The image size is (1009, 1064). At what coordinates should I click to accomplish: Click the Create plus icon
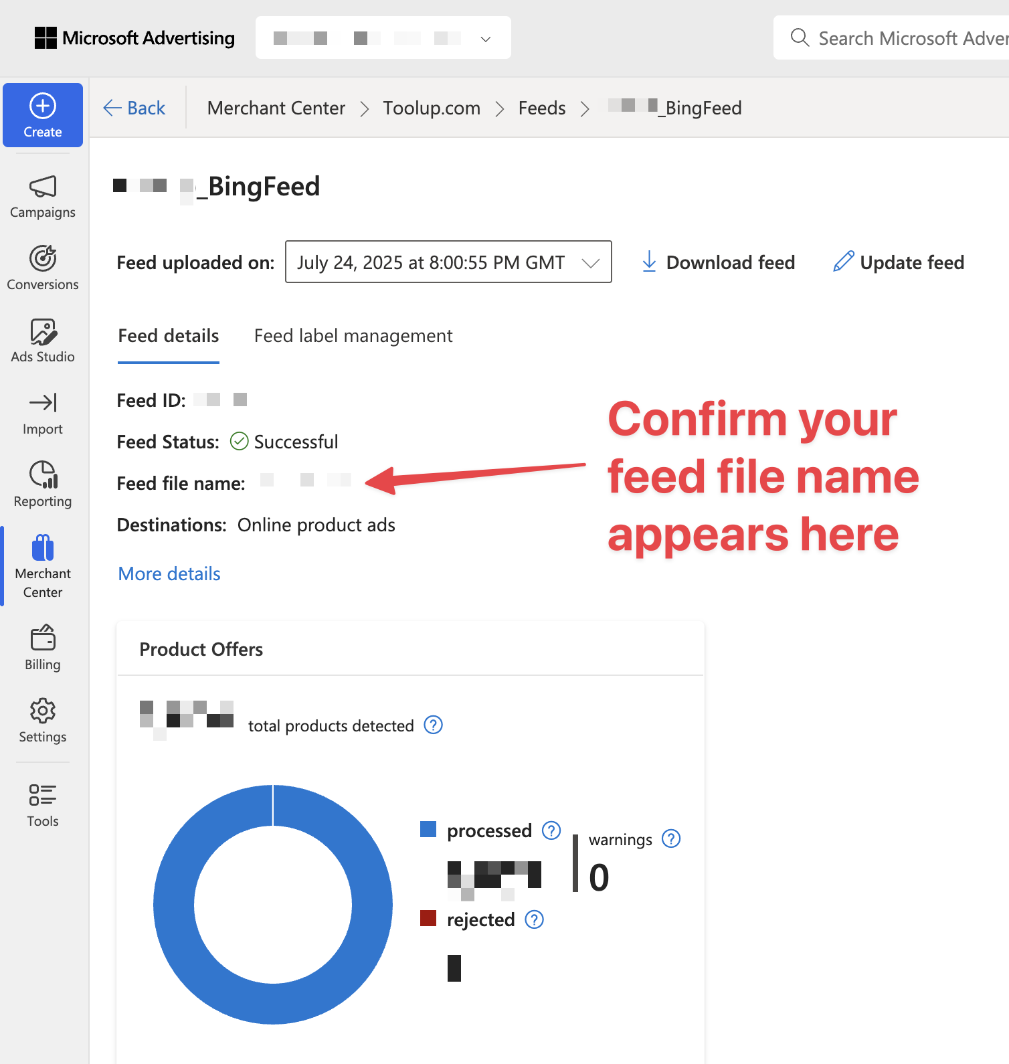(43, 106)
